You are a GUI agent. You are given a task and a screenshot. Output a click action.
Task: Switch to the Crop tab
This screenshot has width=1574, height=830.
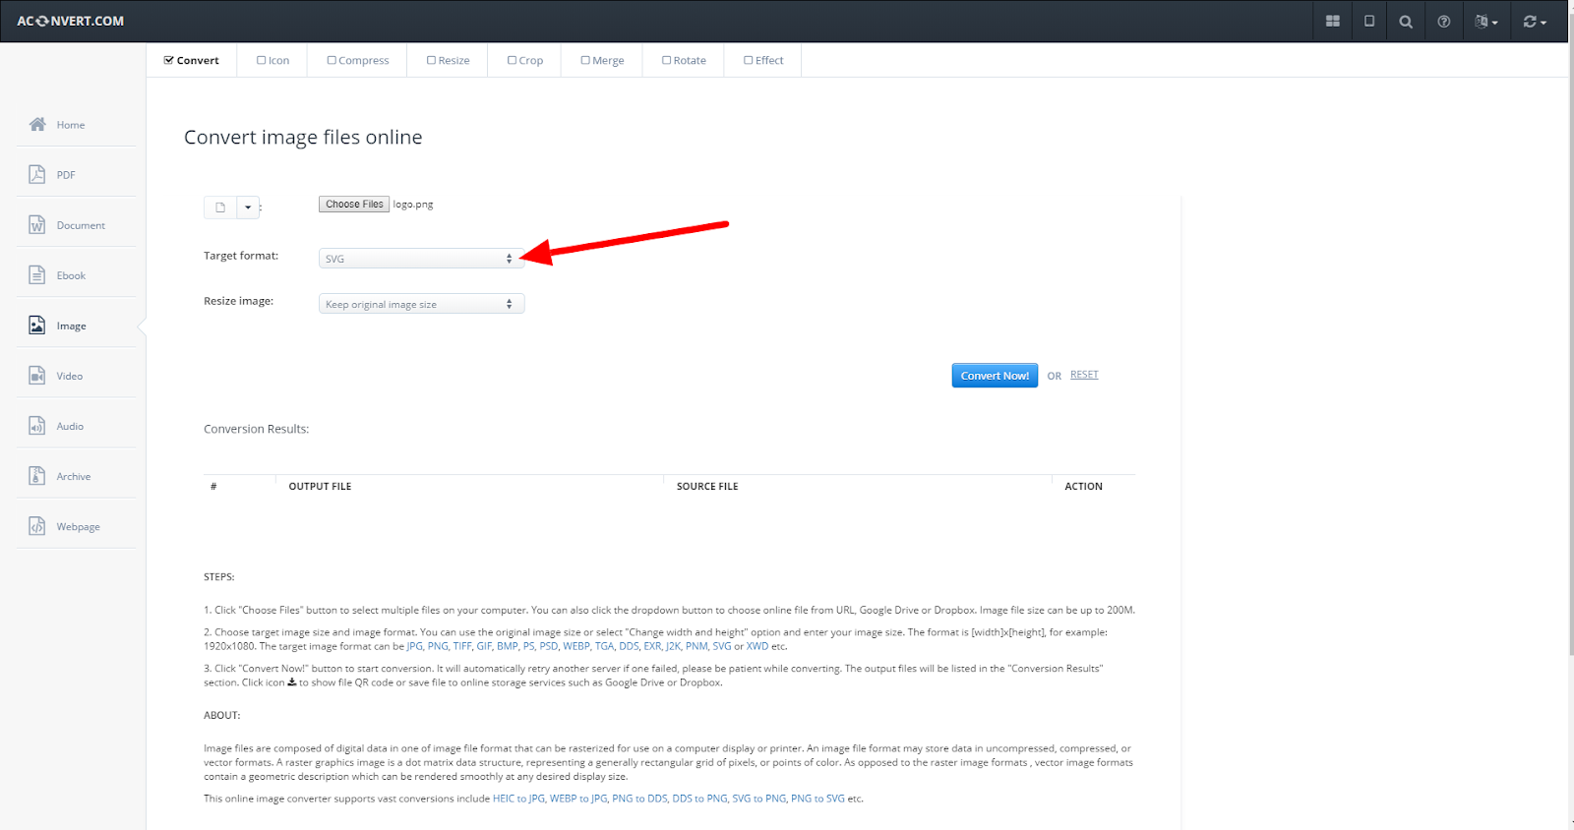(x=525, y=60)
